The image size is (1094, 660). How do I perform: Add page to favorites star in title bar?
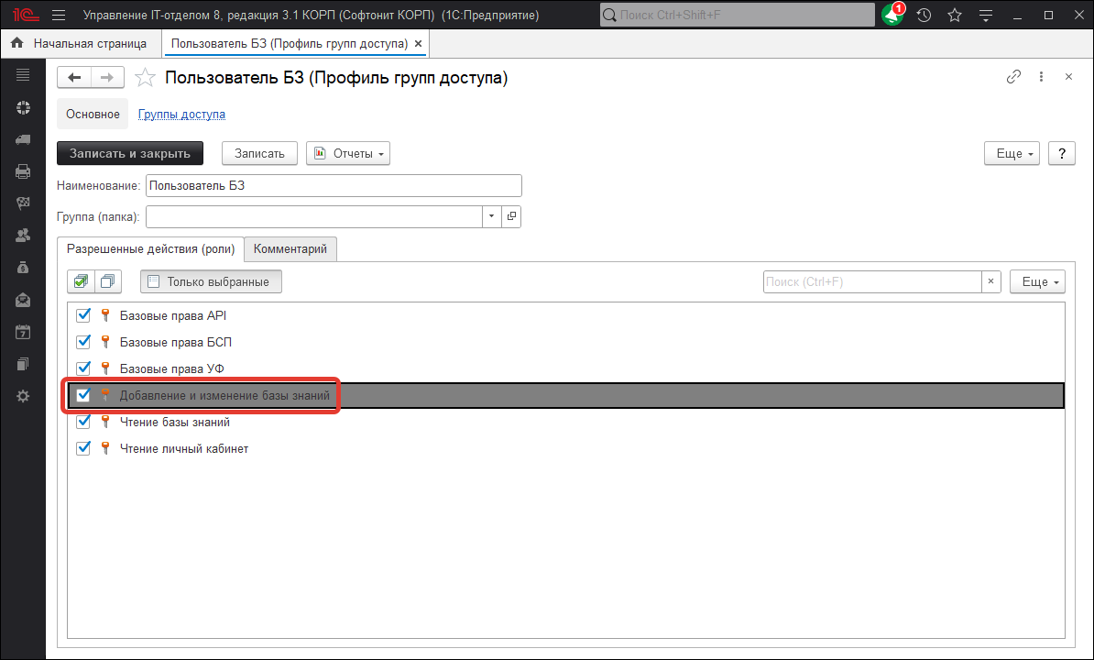(x=954, y=15)
